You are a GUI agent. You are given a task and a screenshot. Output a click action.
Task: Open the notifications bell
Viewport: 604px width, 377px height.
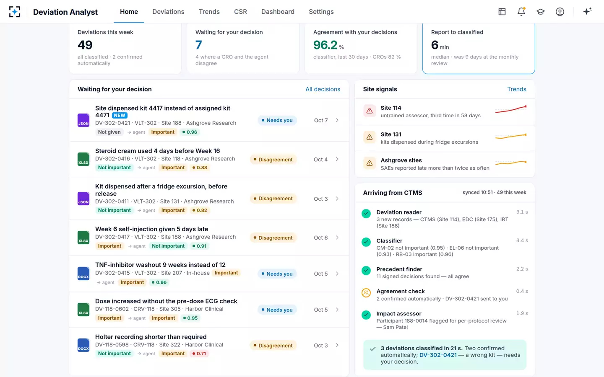coord(521,12)
